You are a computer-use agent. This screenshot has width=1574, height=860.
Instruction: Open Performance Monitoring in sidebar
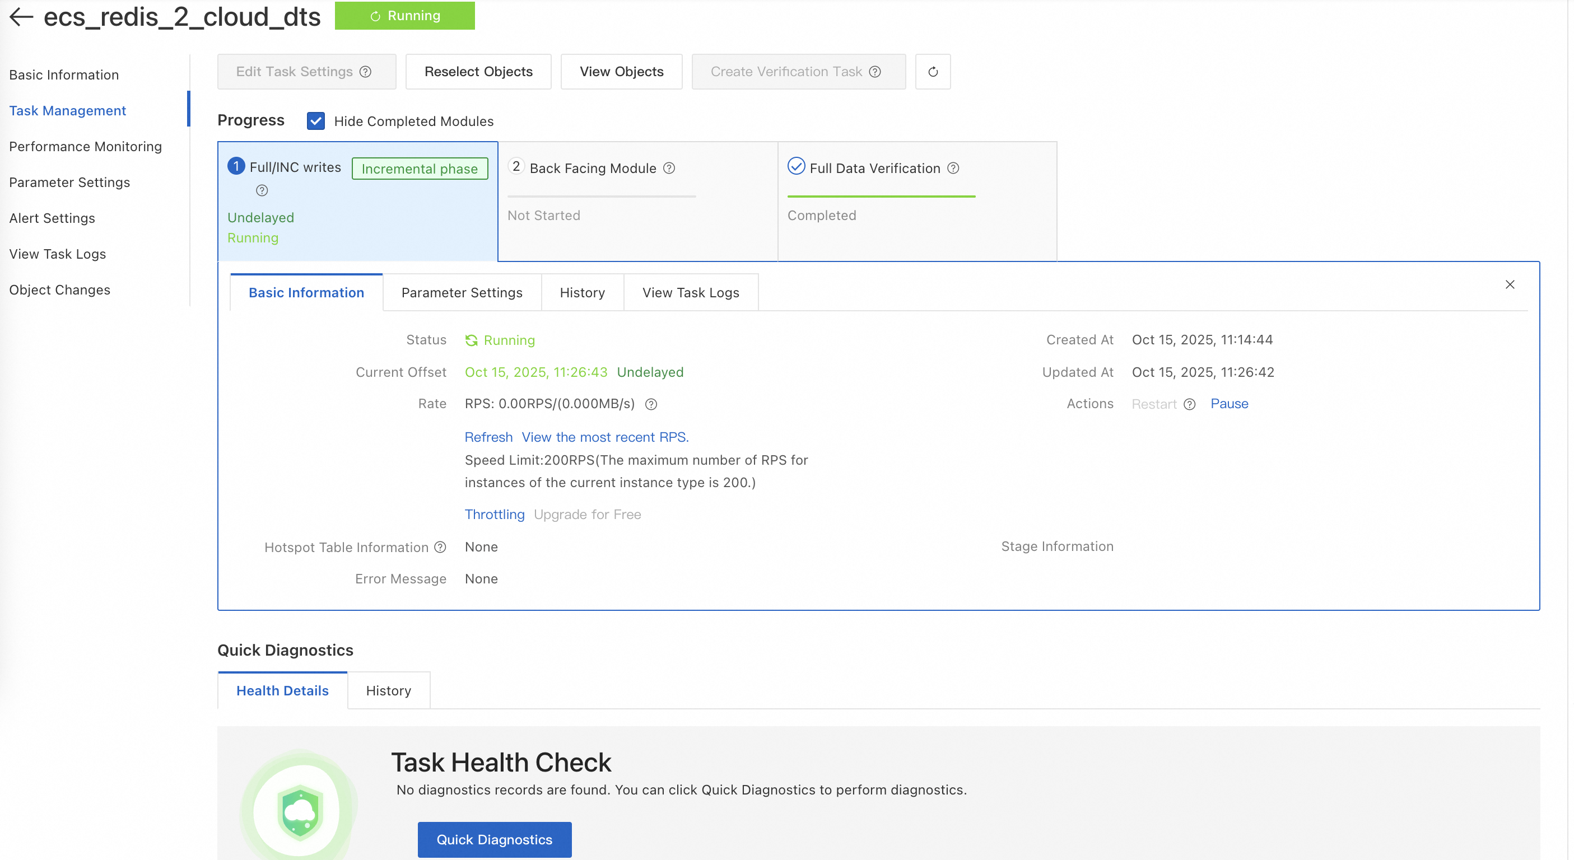tap(86, 147)
